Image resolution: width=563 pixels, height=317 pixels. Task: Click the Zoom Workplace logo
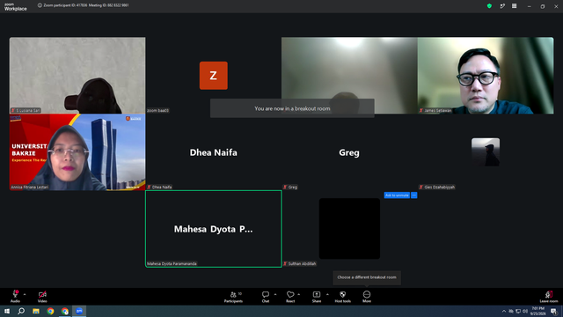(x=16, y=6)
